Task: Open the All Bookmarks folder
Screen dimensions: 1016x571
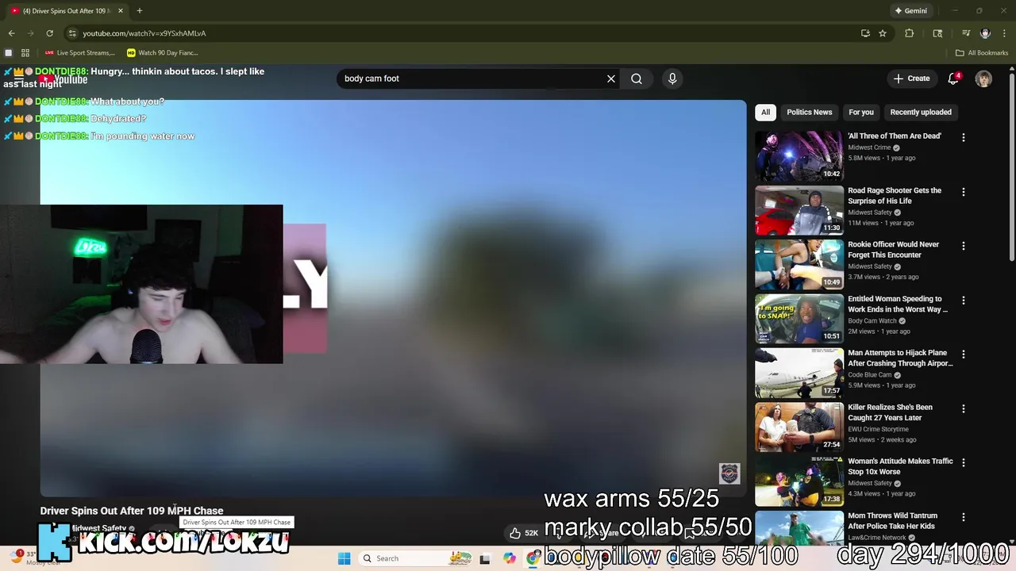Action: pyautogui.click(x=982, y=53)
